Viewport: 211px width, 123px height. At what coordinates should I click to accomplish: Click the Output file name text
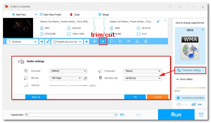click(131, 21)
